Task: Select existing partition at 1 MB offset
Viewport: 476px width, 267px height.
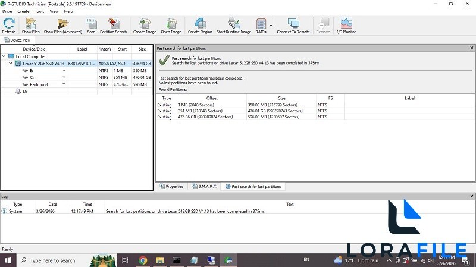Action: pos(315,105)
